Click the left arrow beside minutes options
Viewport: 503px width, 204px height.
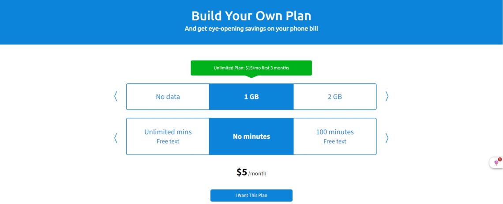(x=116, y=138)
